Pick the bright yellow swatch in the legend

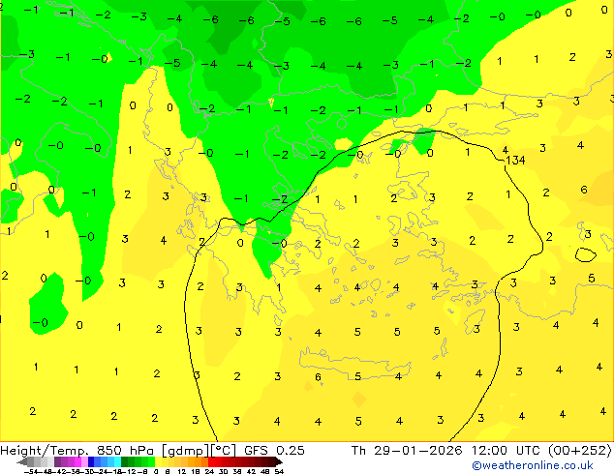click(x=158, y=461)
